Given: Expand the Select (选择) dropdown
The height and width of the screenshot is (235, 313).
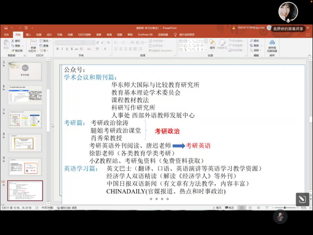Looking at the screenshot, I should pyautogui.click(x=256, y=50).
